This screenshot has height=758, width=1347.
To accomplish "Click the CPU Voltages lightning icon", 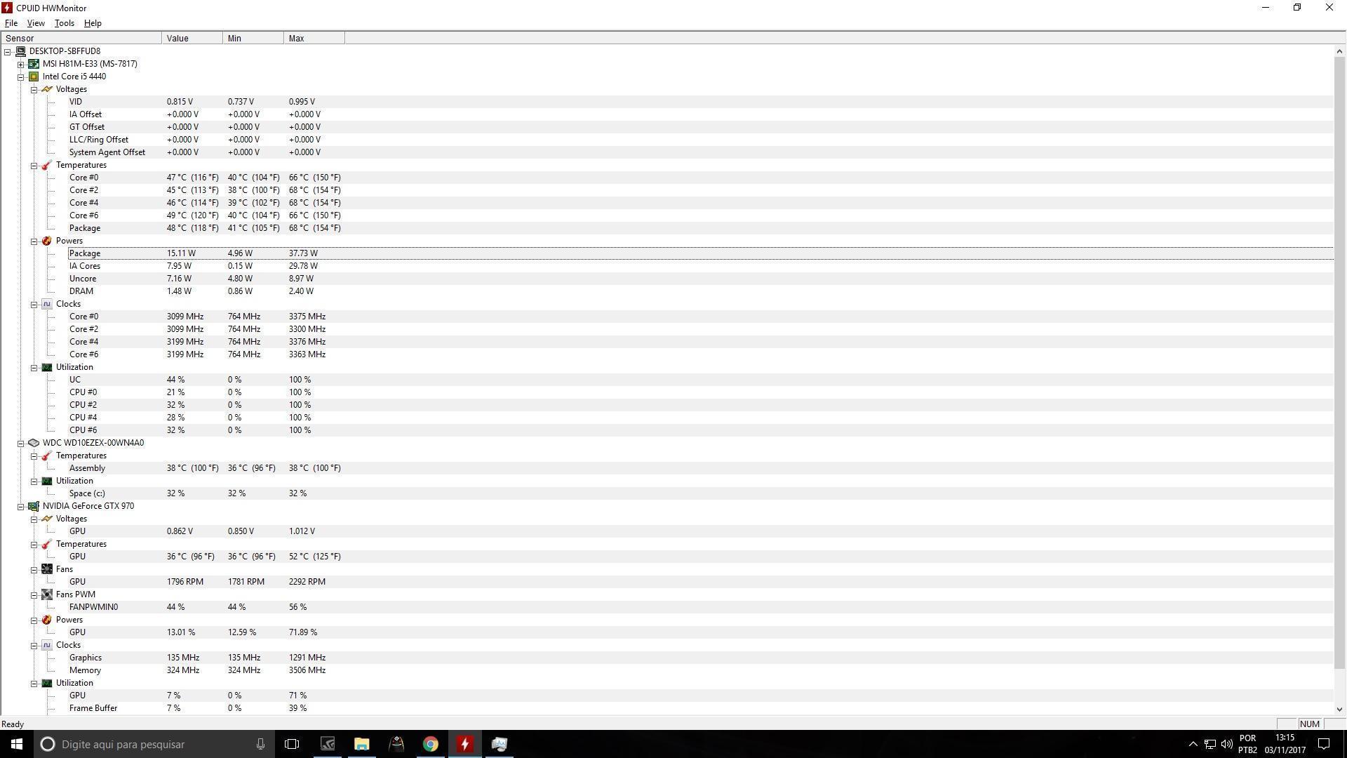I will coord(47,89).
